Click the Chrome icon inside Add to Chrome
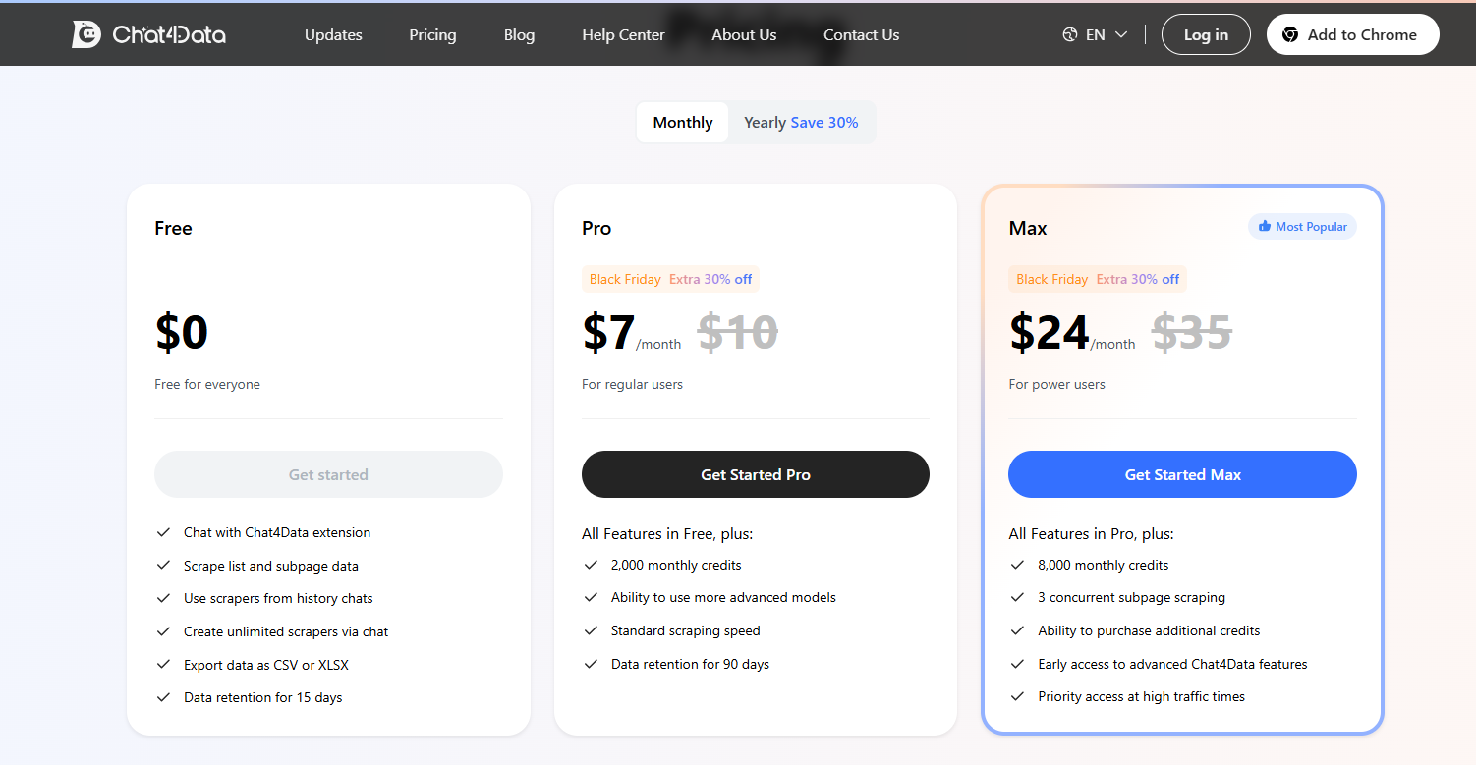 click(1289, 33)
